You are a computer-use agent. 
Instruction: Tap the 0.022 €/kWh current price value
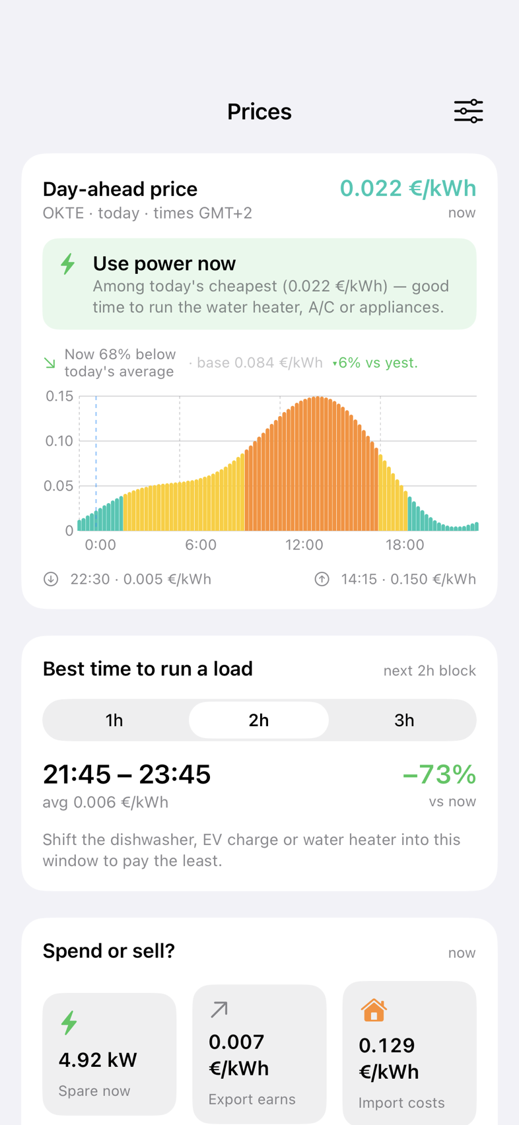408,188
